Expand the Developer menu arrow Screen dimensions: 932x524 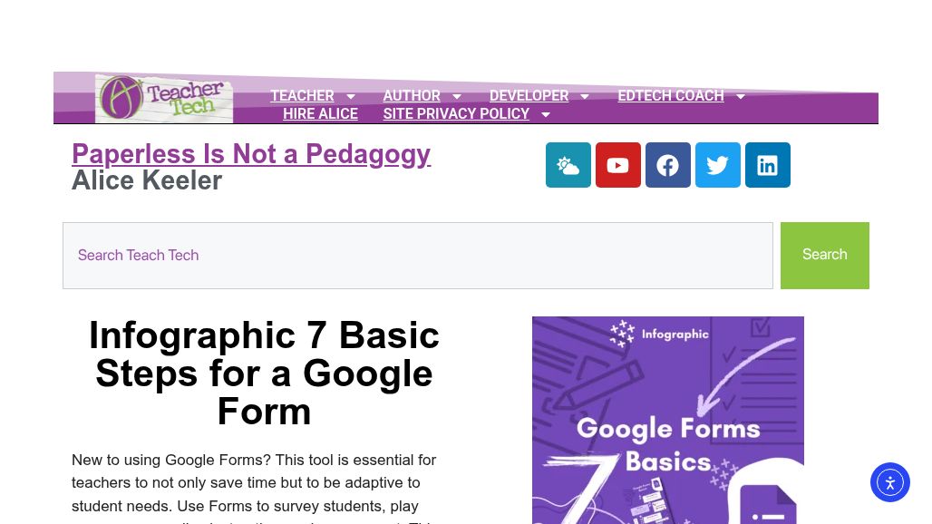coord(584,96)
